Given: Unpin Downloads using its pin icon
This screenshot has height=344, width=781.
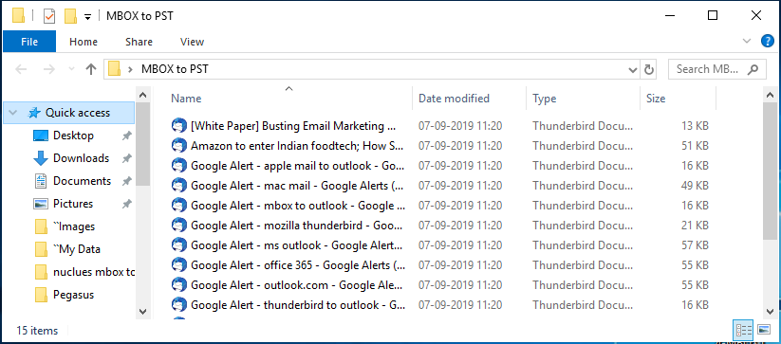Looking at the screenshot, I should click(x=126, y=158).
